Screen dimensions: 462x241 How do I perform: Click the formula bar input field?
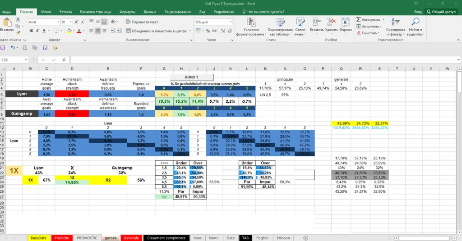click(263, 60)
